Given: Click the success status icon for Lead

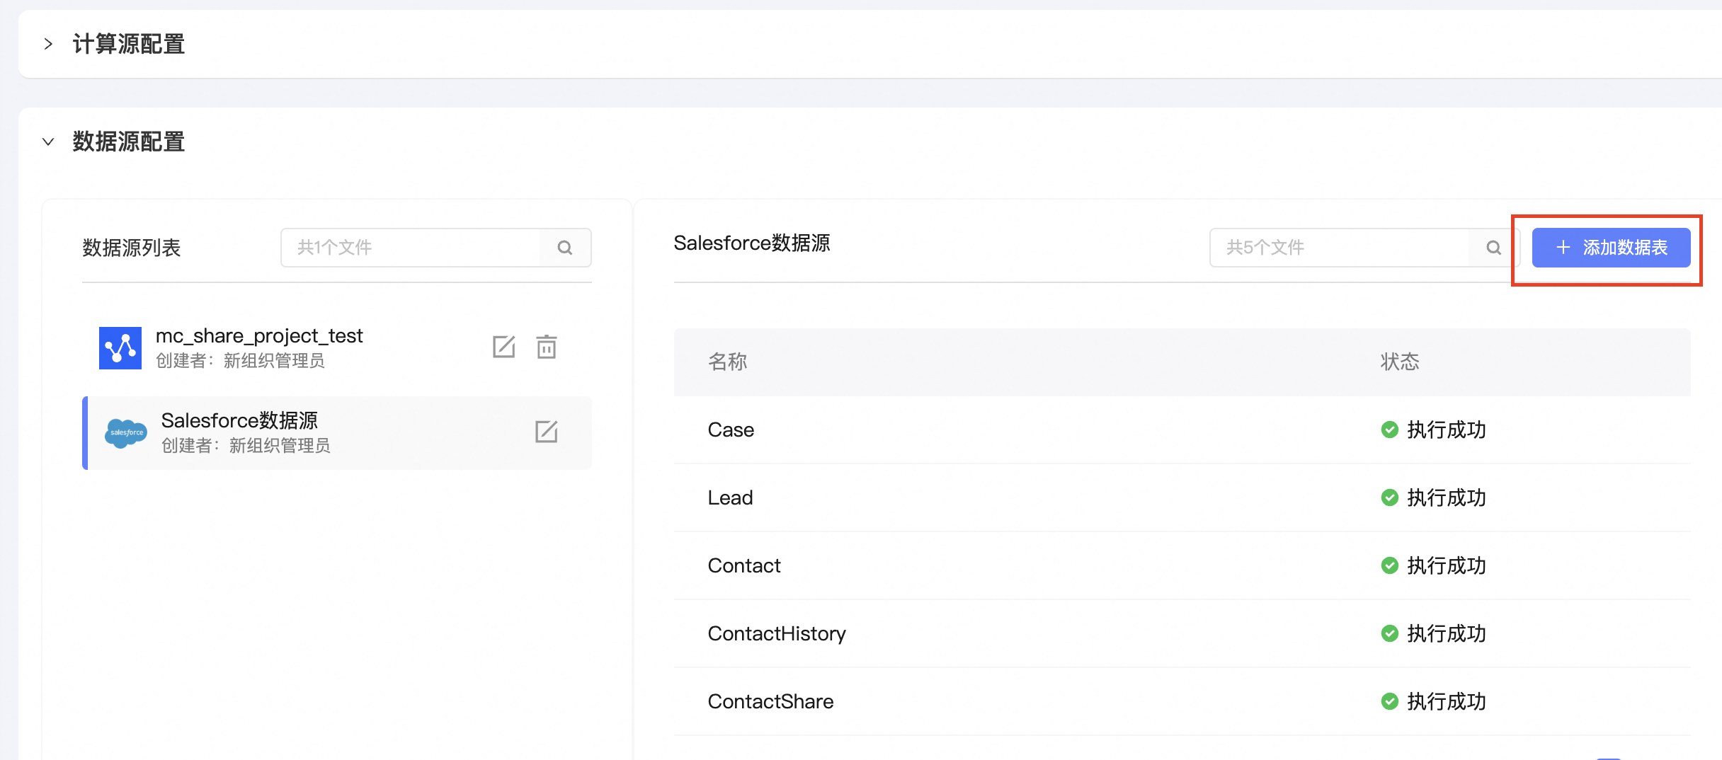Looking at the screenshot, I should pyautogui.click(x=1390, y=498).
